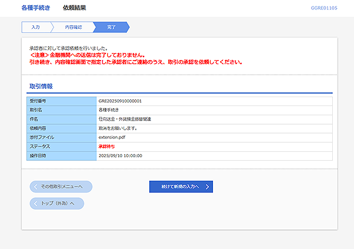Click attached file extension.pdf

point(112,137)
